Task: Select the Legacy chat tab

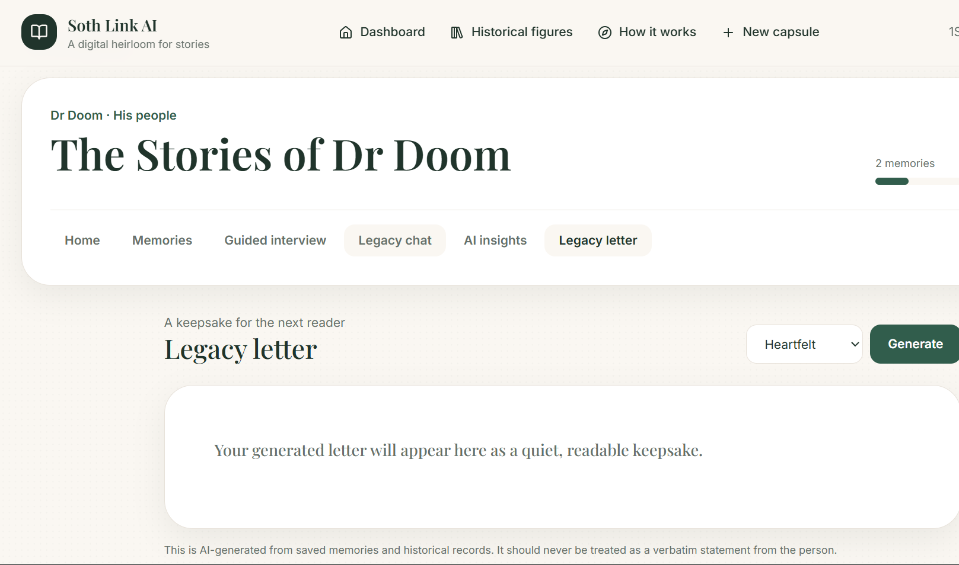Action: 395,240
